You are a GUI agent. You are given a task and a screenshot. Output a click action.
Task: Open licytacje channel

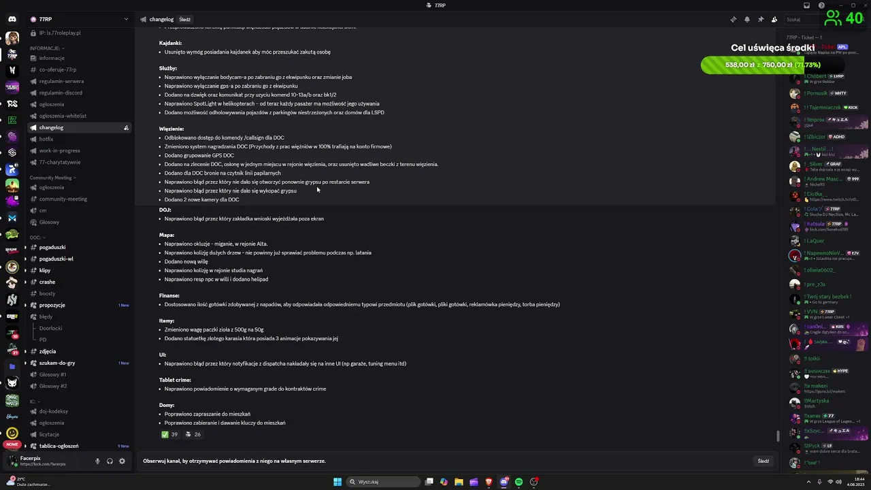click(80, 434)
